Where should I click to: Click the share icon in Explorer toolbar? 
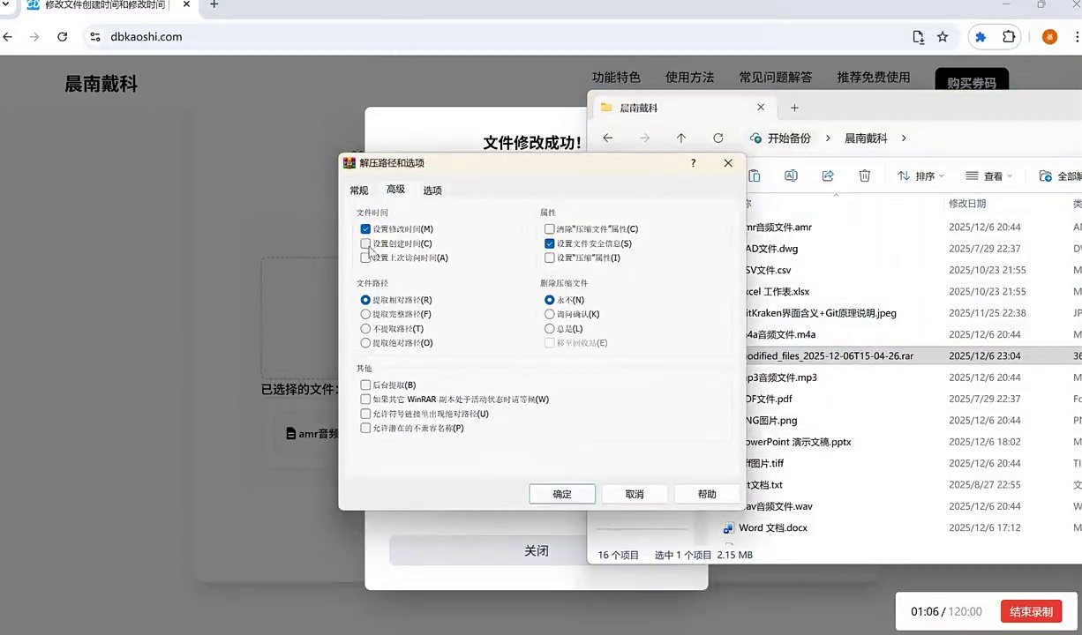828,176
